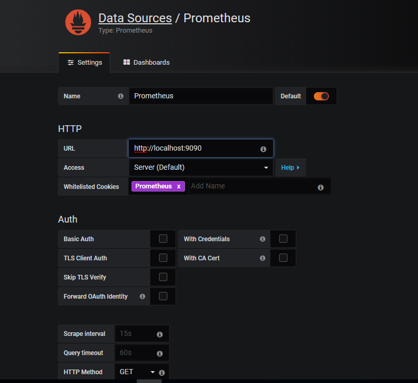
Task: Click the 'Basic Auth' label text
Action: 79,239
